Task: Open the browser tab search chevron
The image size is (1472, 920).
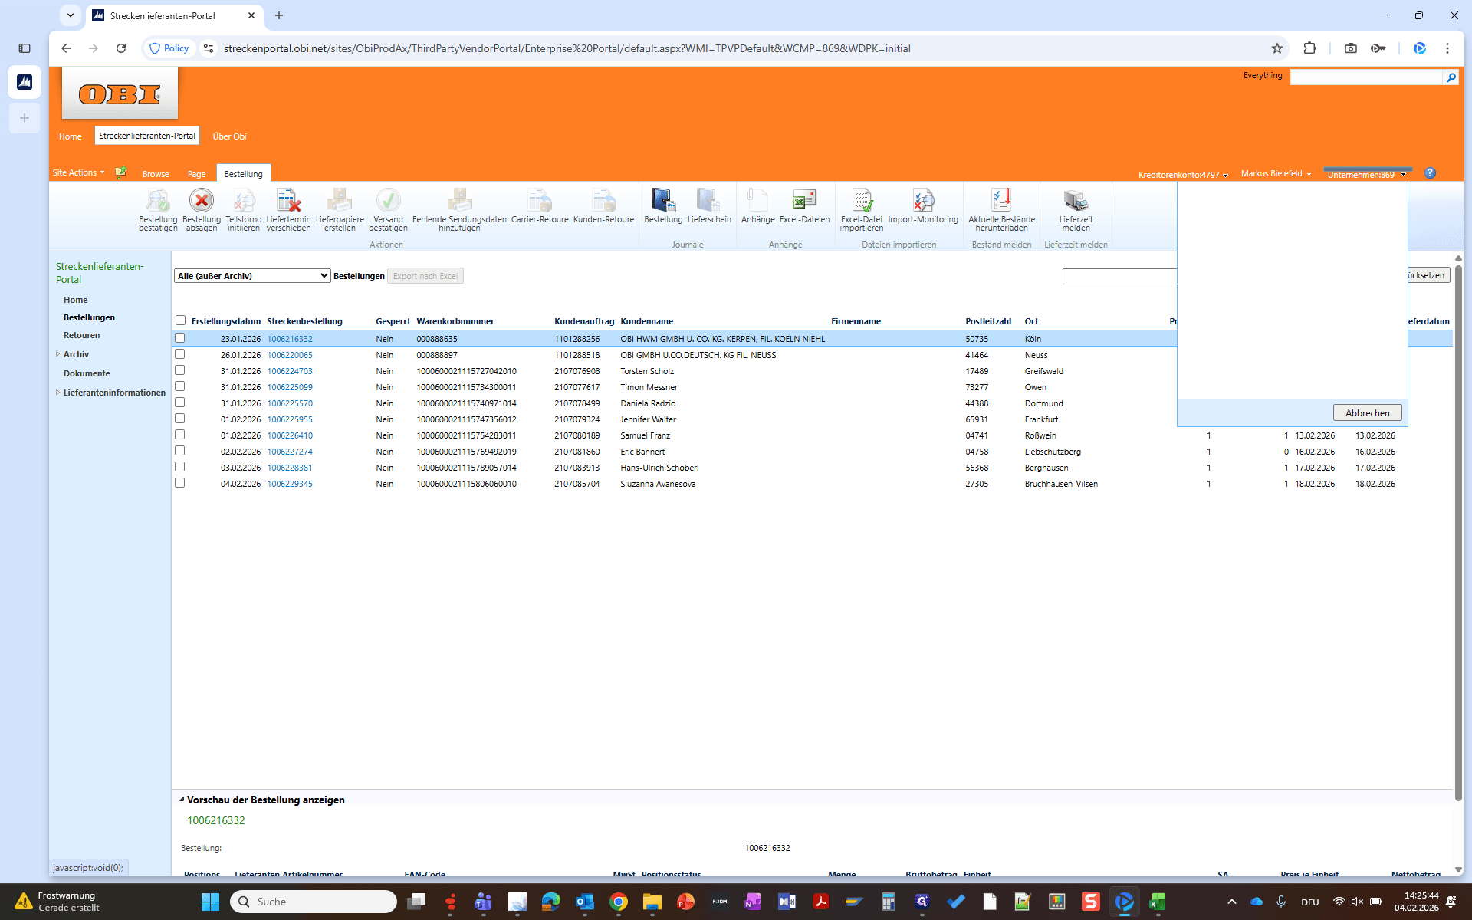Action: click(x=70, y=15)
